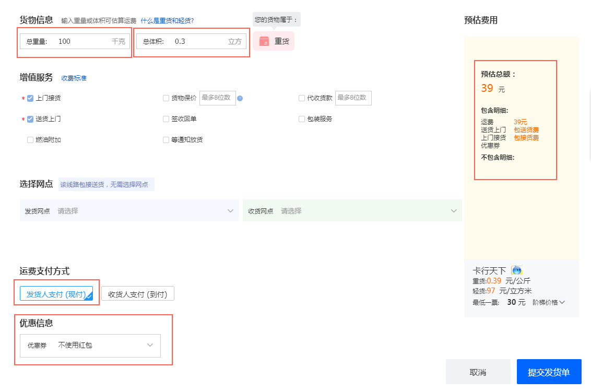Click the 最低一票 30 元 text
The height and width of the screenshot is (392, 591).
tap(499, 302)
